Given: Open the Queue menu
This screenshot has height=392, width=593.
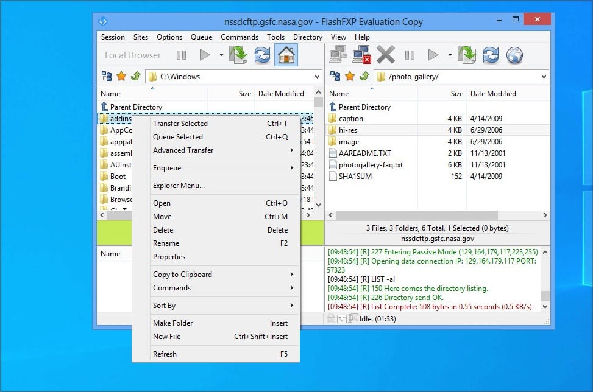Looking at the screenshot, I should pyautogui.click(x=201, y=37).
